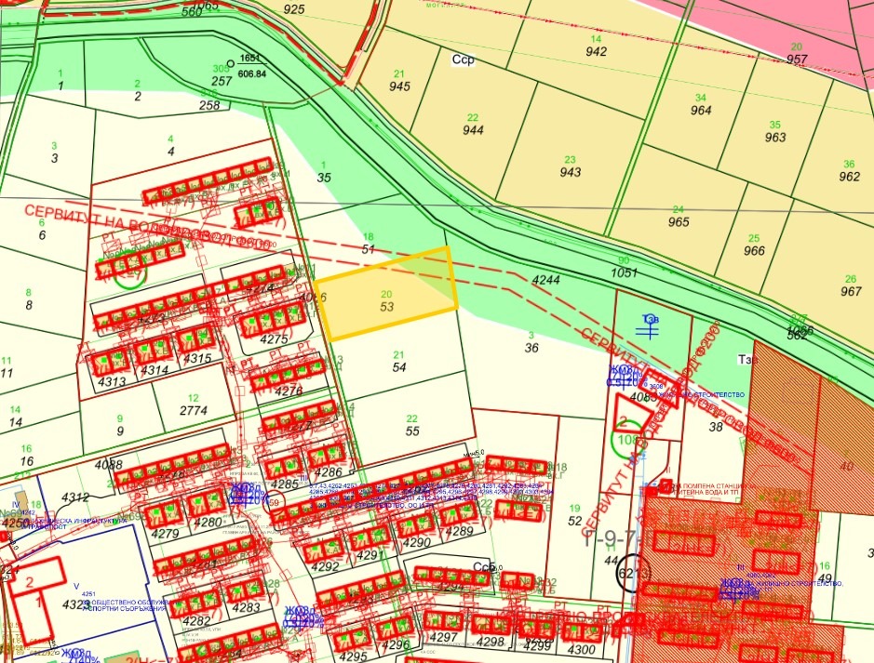Click the ТРАНСПОРТ label near parcel 4250
The height and width of the screenshot is (663, 874).
44,527
